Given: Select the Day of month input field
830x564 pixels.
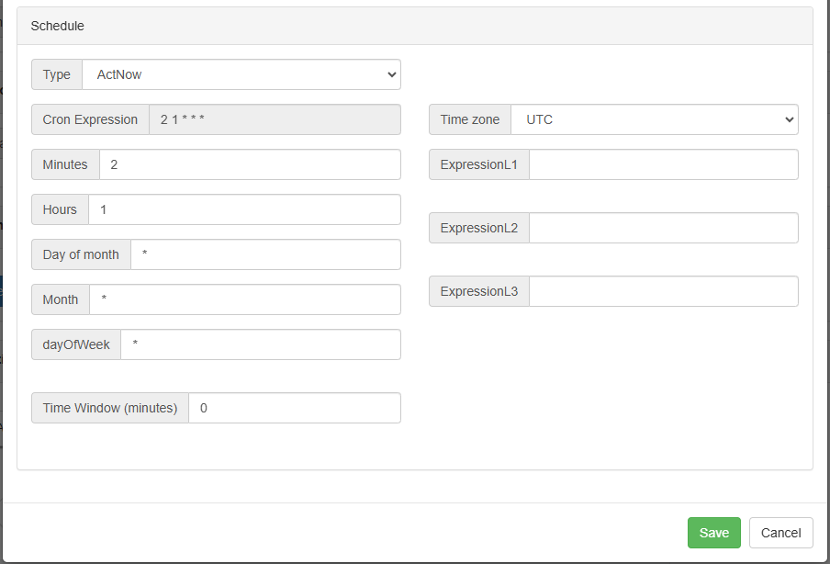Looking at the screenshot, I should coord(264,254).
